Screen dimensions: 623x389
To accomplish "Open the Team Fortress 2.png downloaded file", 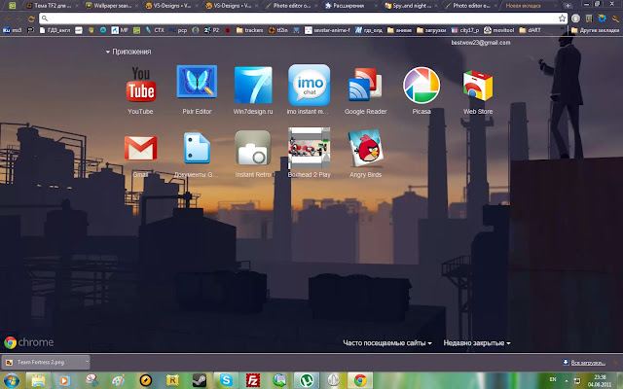I will 42,362.
